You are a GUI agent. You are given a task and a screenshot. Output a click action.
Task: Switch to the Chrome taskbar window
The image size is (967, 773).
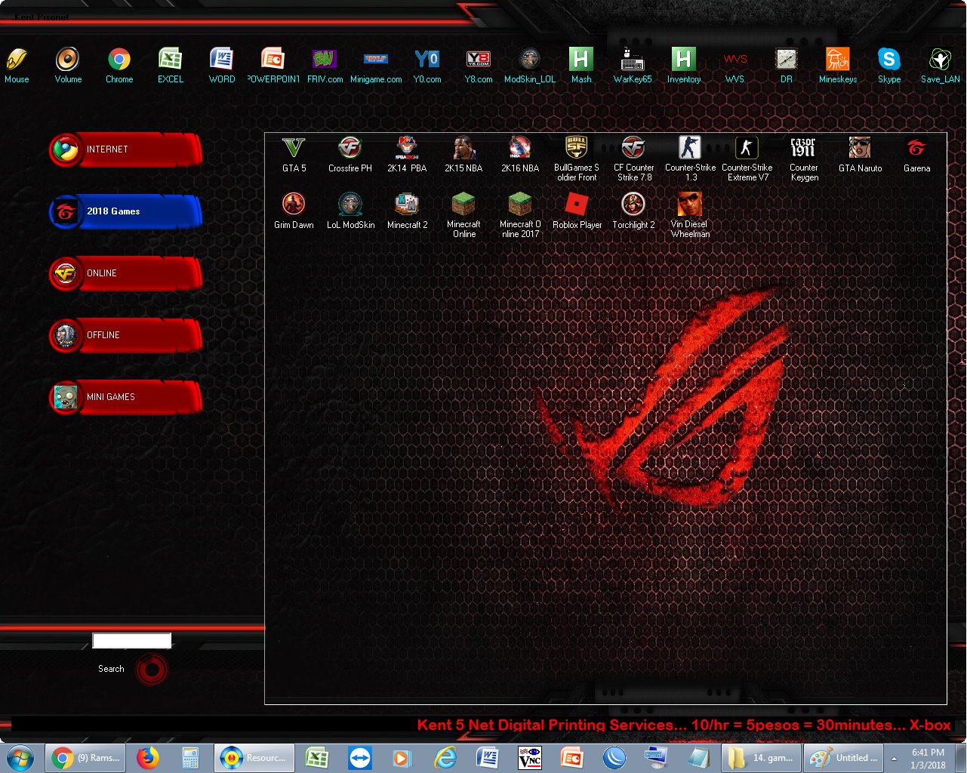pos(85,758)
